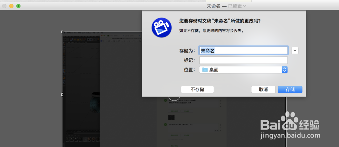Click the blue video camera app icon
Viewport: 339px width, 147px height.
pyautogui.click(x=161, y=28)
